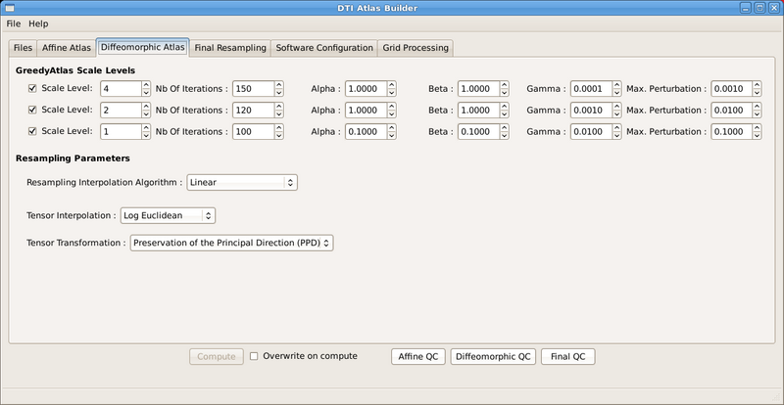Increase first row Alpha with up arrow
The width and height of the screenshot is (784, 405).
(x=392, y=85)
